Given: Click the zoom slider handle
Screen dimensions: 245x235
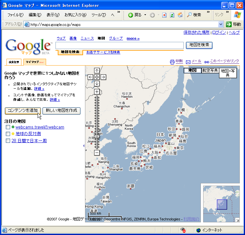Looking at the screenshot, I should coord(97,136).
